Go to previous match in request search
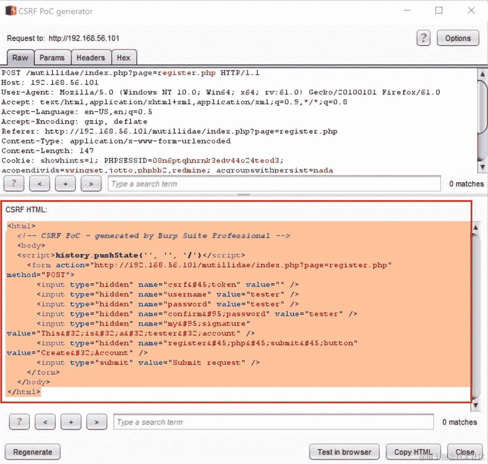488x464 pixels. pos(40,184)
